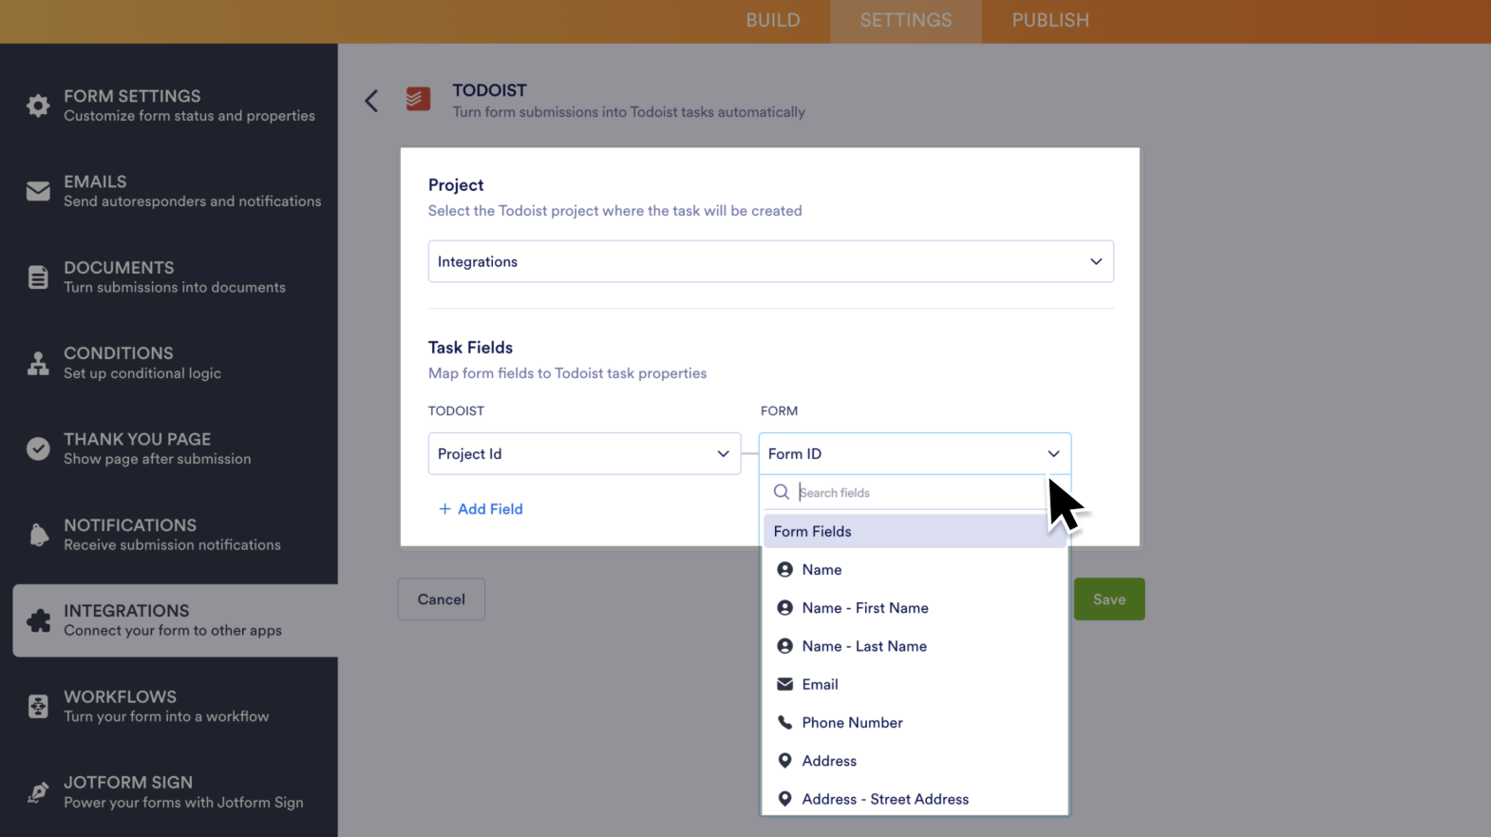Click the search magnifier icon in dropdown
1491x837 pixels.
pyautogui.click(x=782, y=492)
